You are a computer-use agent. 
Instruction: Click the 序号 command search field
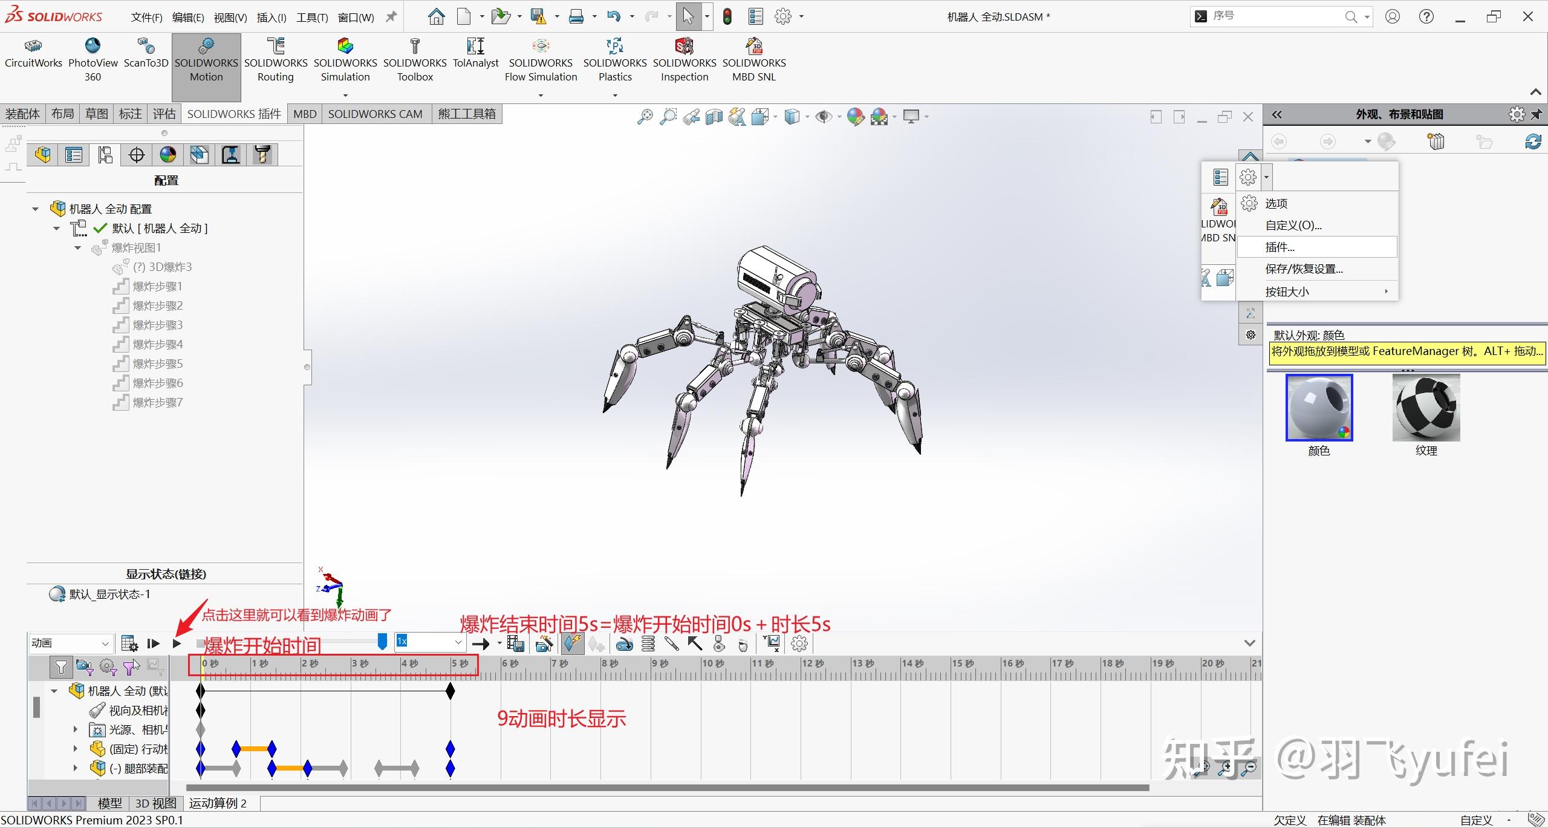(1281, 16)
